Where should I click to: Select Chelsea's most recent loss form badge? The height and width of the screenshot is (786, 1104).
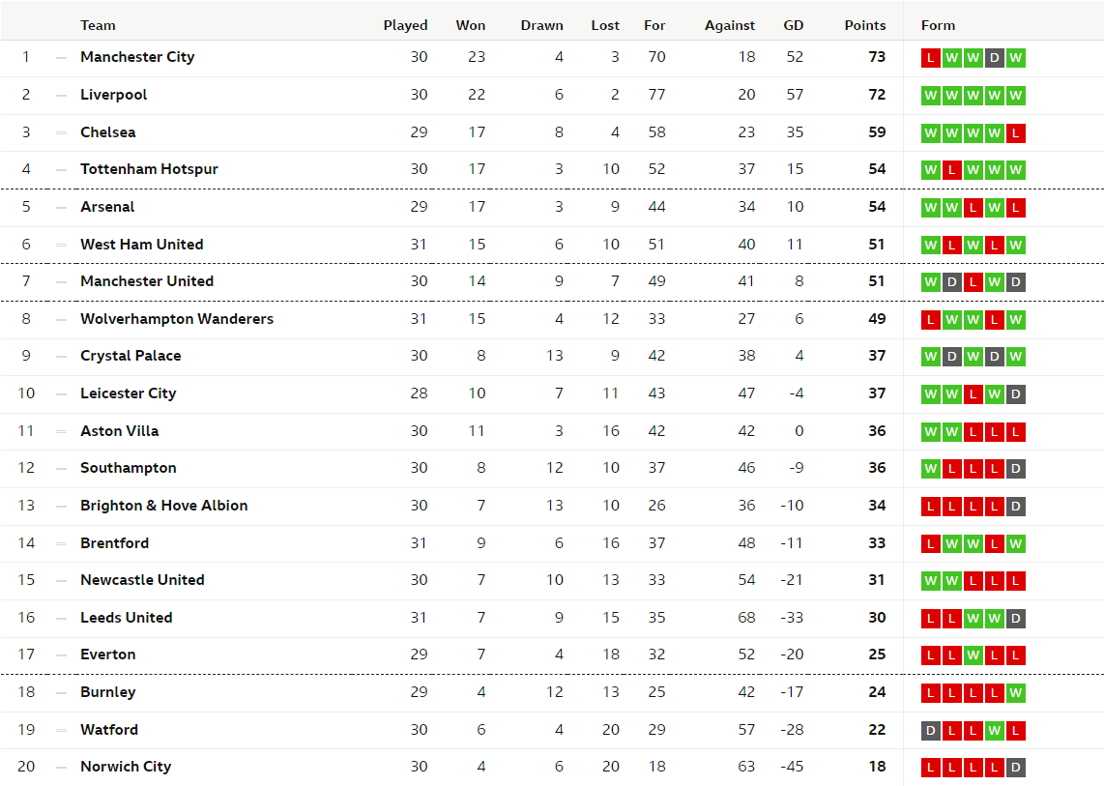pyautogui.click(x=1015, y=133)
